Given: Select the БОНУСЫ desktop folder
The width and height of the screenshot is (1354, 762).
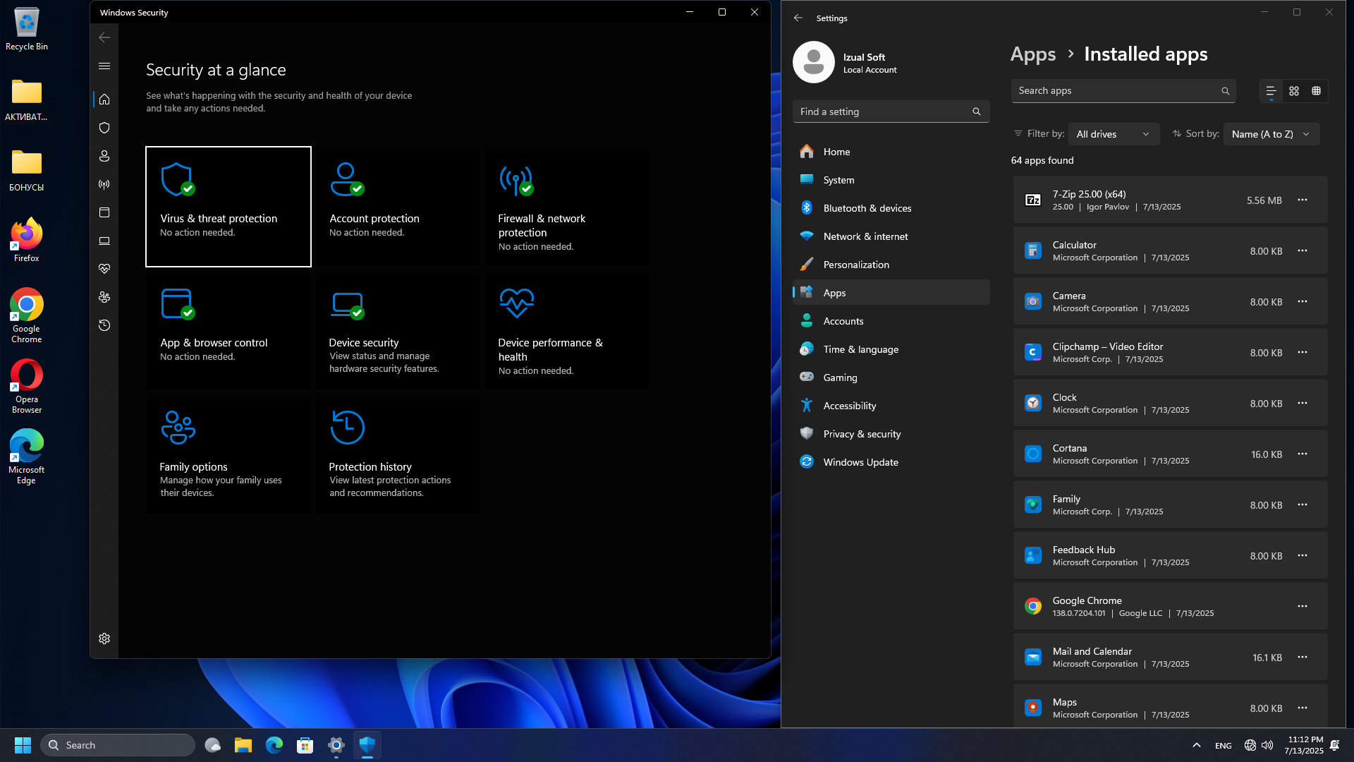Looking at the screenshot, I should pos(27,170).
